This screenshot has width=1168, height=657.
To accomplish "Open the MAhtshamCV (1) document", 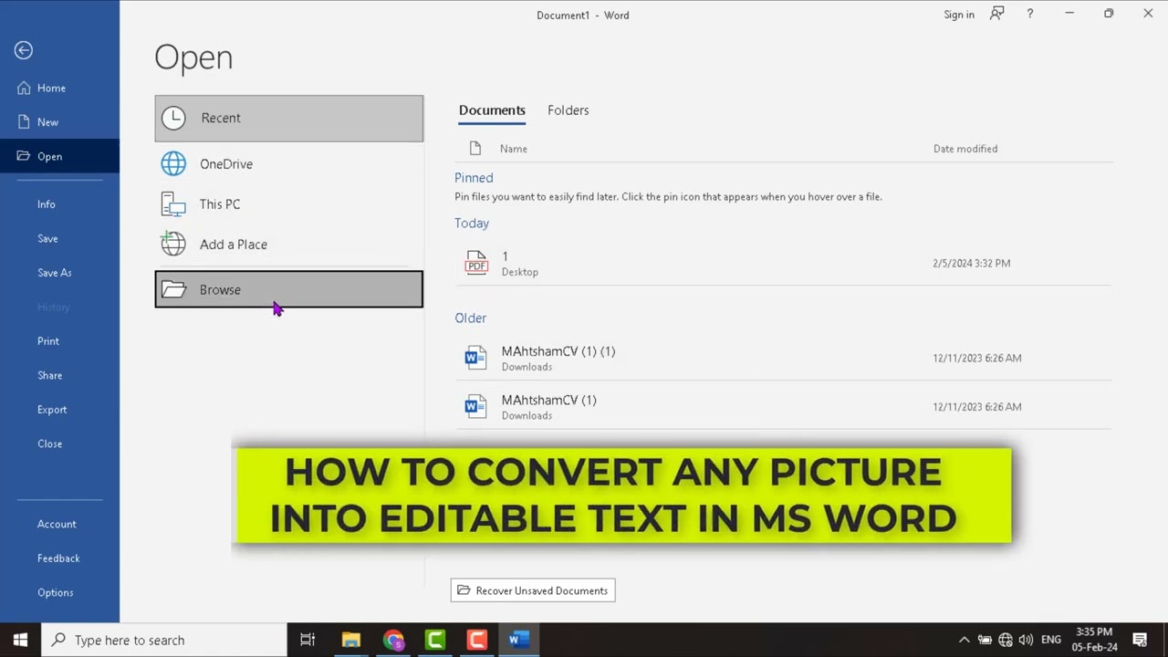I will [x=783, y=407].
